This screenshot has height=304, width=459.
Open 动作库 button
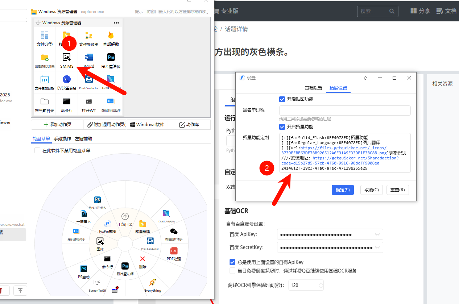click(189, 125)
